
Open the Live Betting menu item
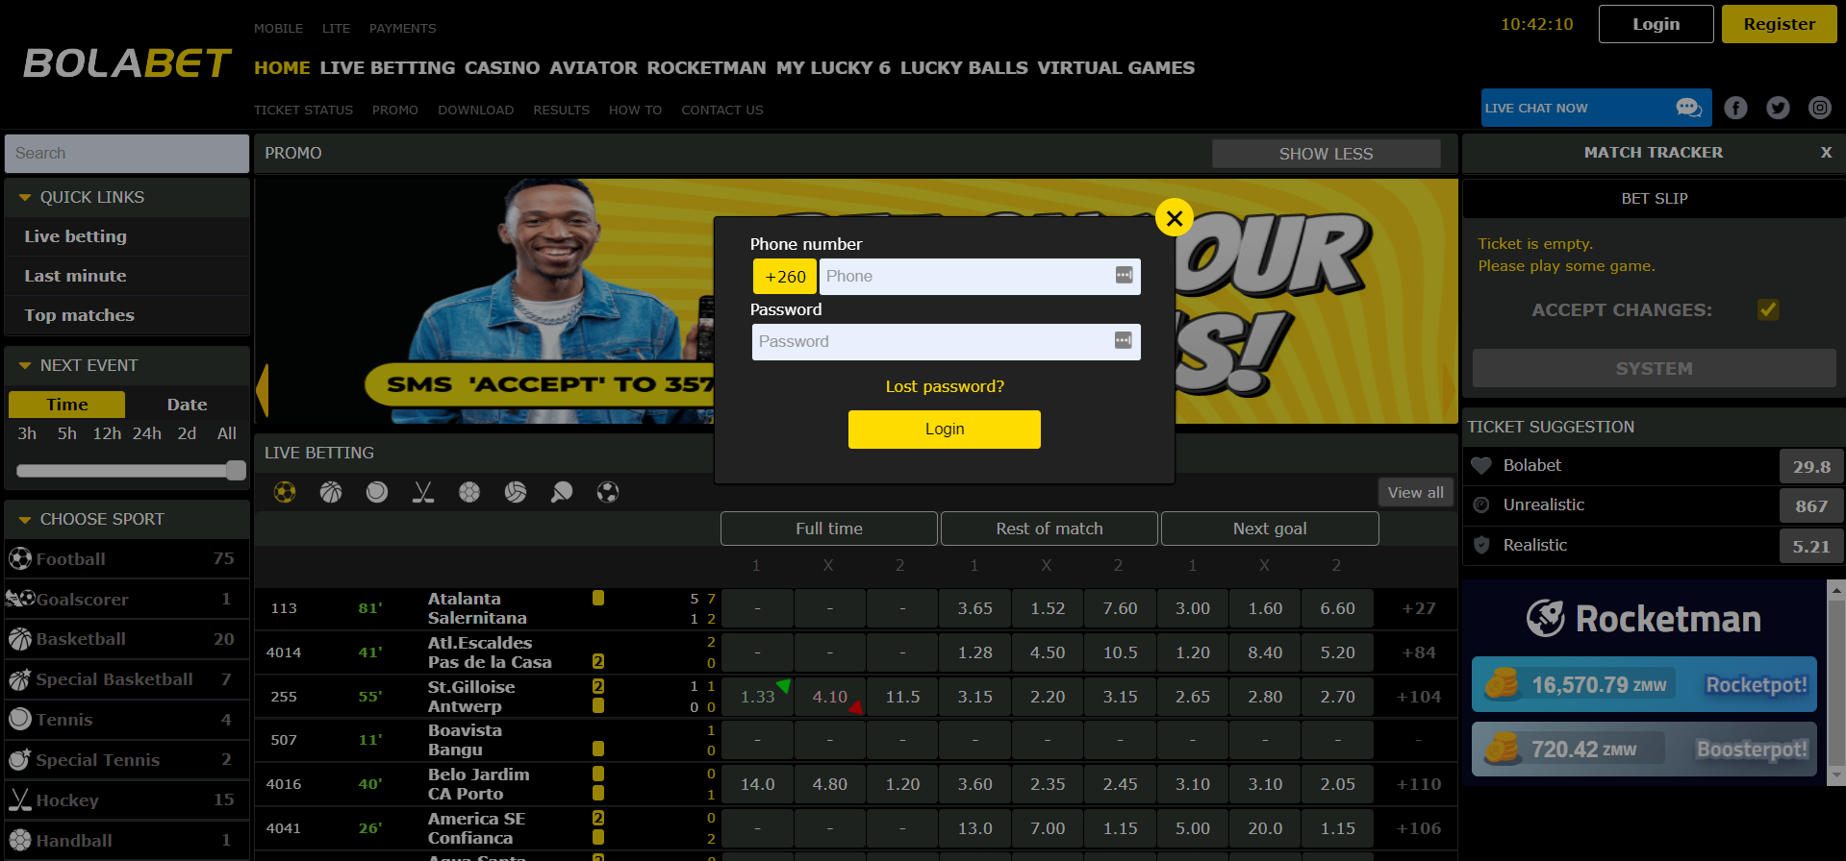tap(388, 67)
